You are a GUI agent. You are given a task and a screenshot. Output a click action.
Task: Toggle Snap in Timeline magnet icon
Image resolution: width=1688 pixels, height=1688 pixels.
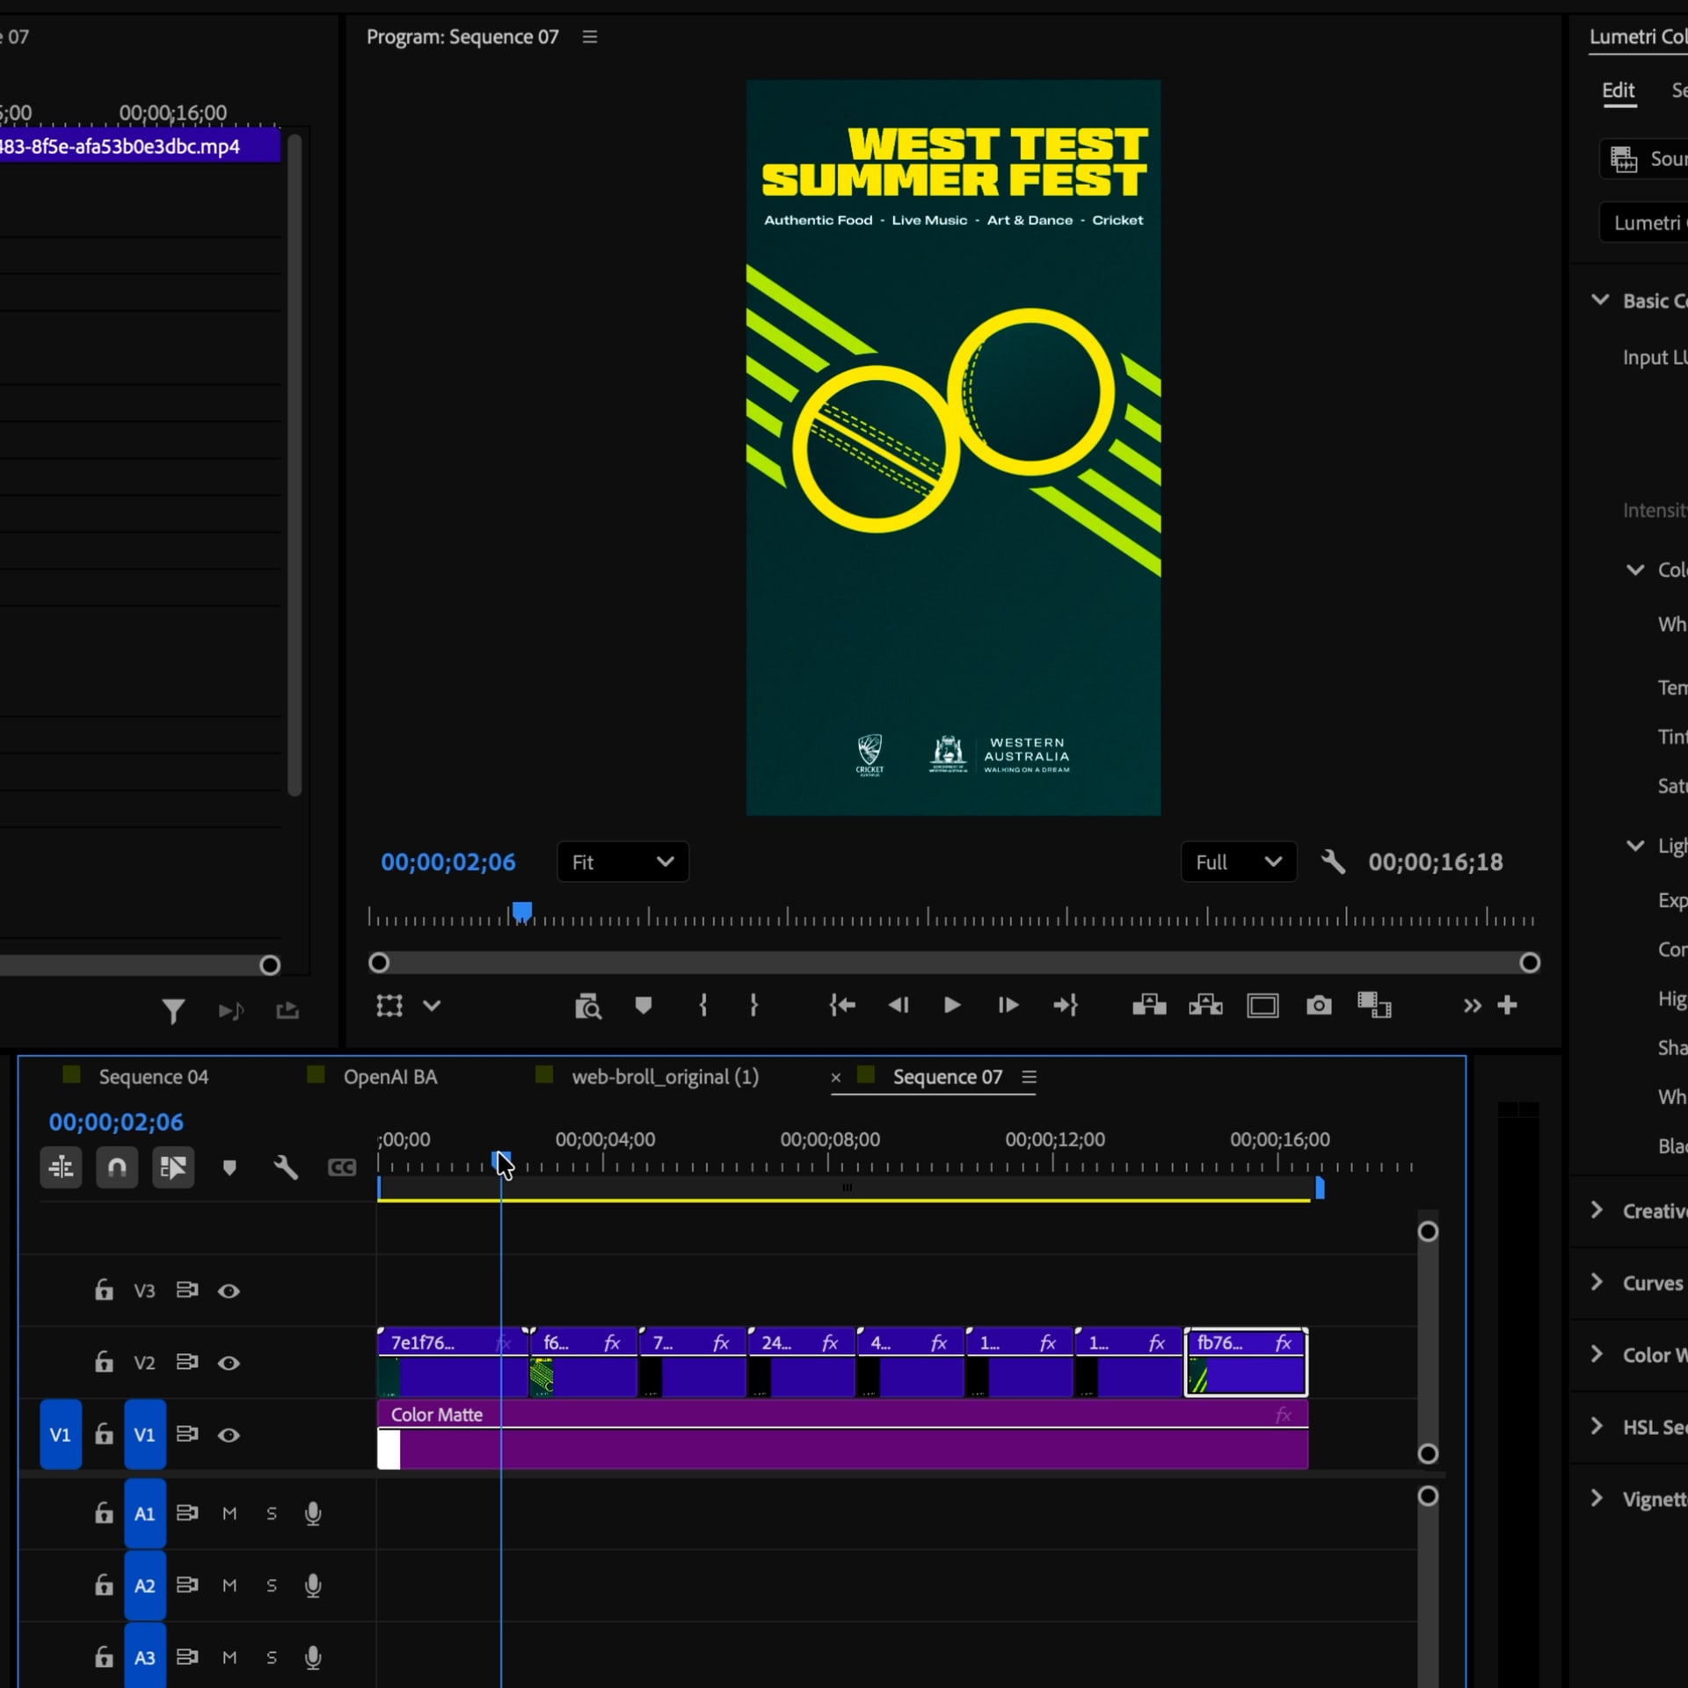(117, 1168)
